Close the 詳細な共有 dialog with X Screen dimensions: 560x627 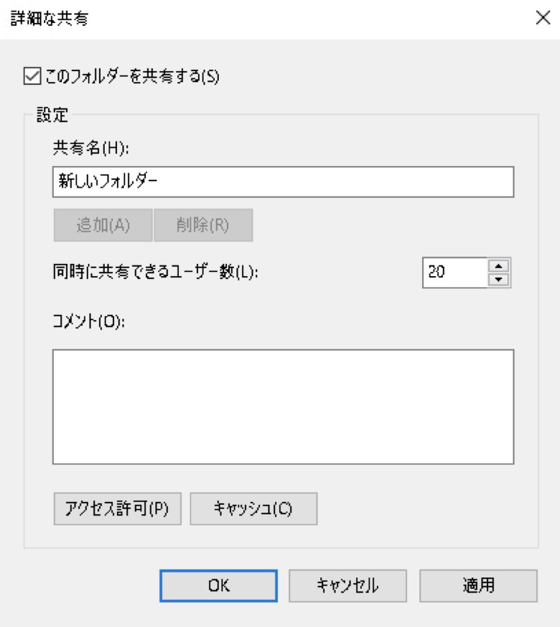click(x=543, y=19)
